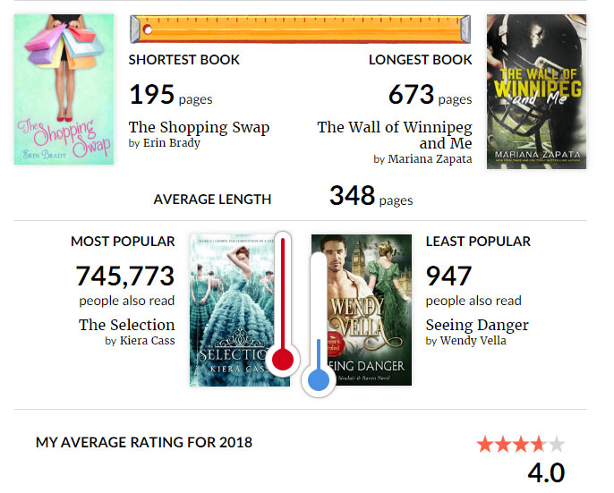614x493 pixels.
Task: Click the 947 readers count
Action: (x=448, y=276)
